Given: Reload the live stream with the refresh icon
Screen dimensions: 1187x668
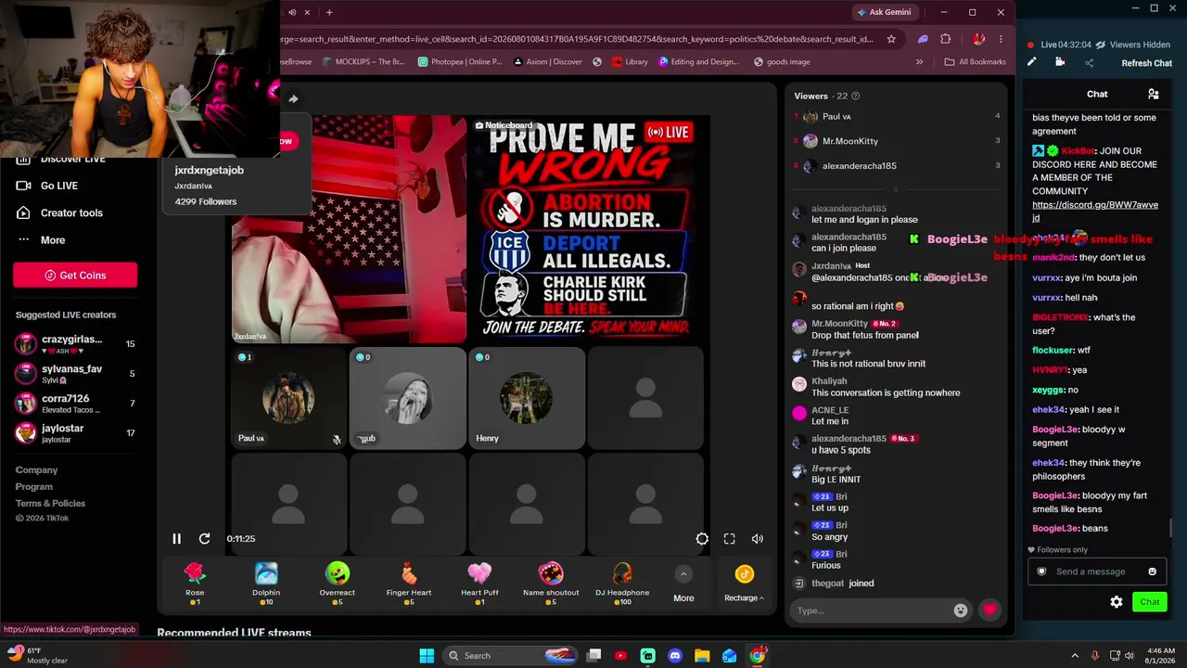Looking at the screenshot, I should click(205, 538).
